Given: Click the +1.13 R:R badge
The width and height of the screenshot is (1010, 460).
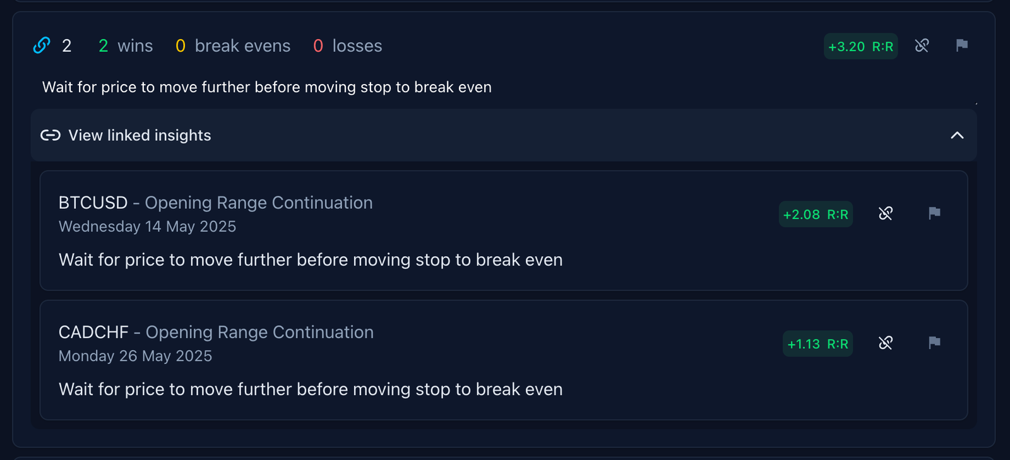Looking at the screenshot, I should coord(817,344).
